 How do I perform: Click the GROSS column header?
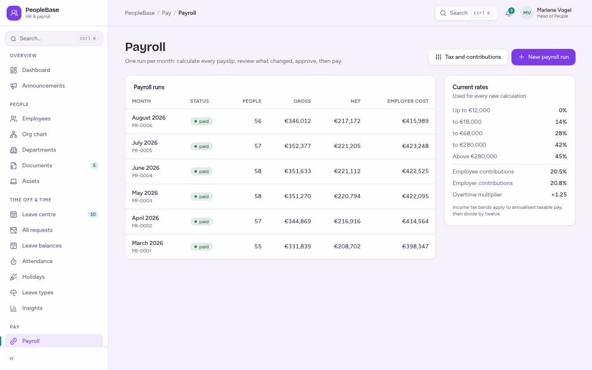302,101
